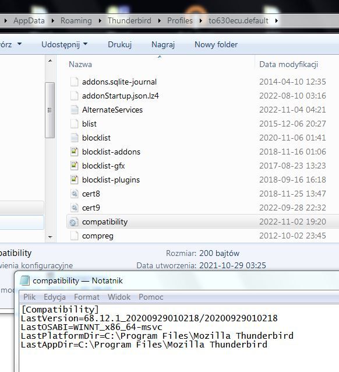This screenshot has width=339, height=372.
Task: Expand the arrow before Thunderbird in address bar
Action: pos(100,21)
